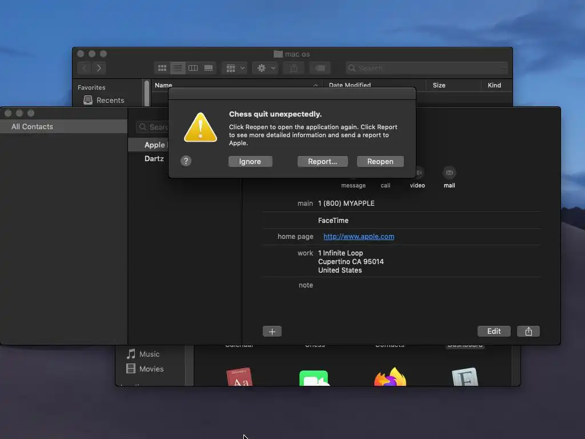Select the Dictionary app icon
This screenshot has width=585, height=439.
(x=239, y=376)
